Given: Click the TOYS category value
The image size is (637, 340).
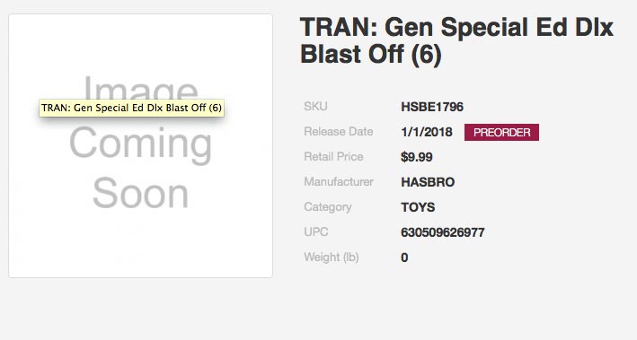Looking at the screenshot, I should click(418, 207).
